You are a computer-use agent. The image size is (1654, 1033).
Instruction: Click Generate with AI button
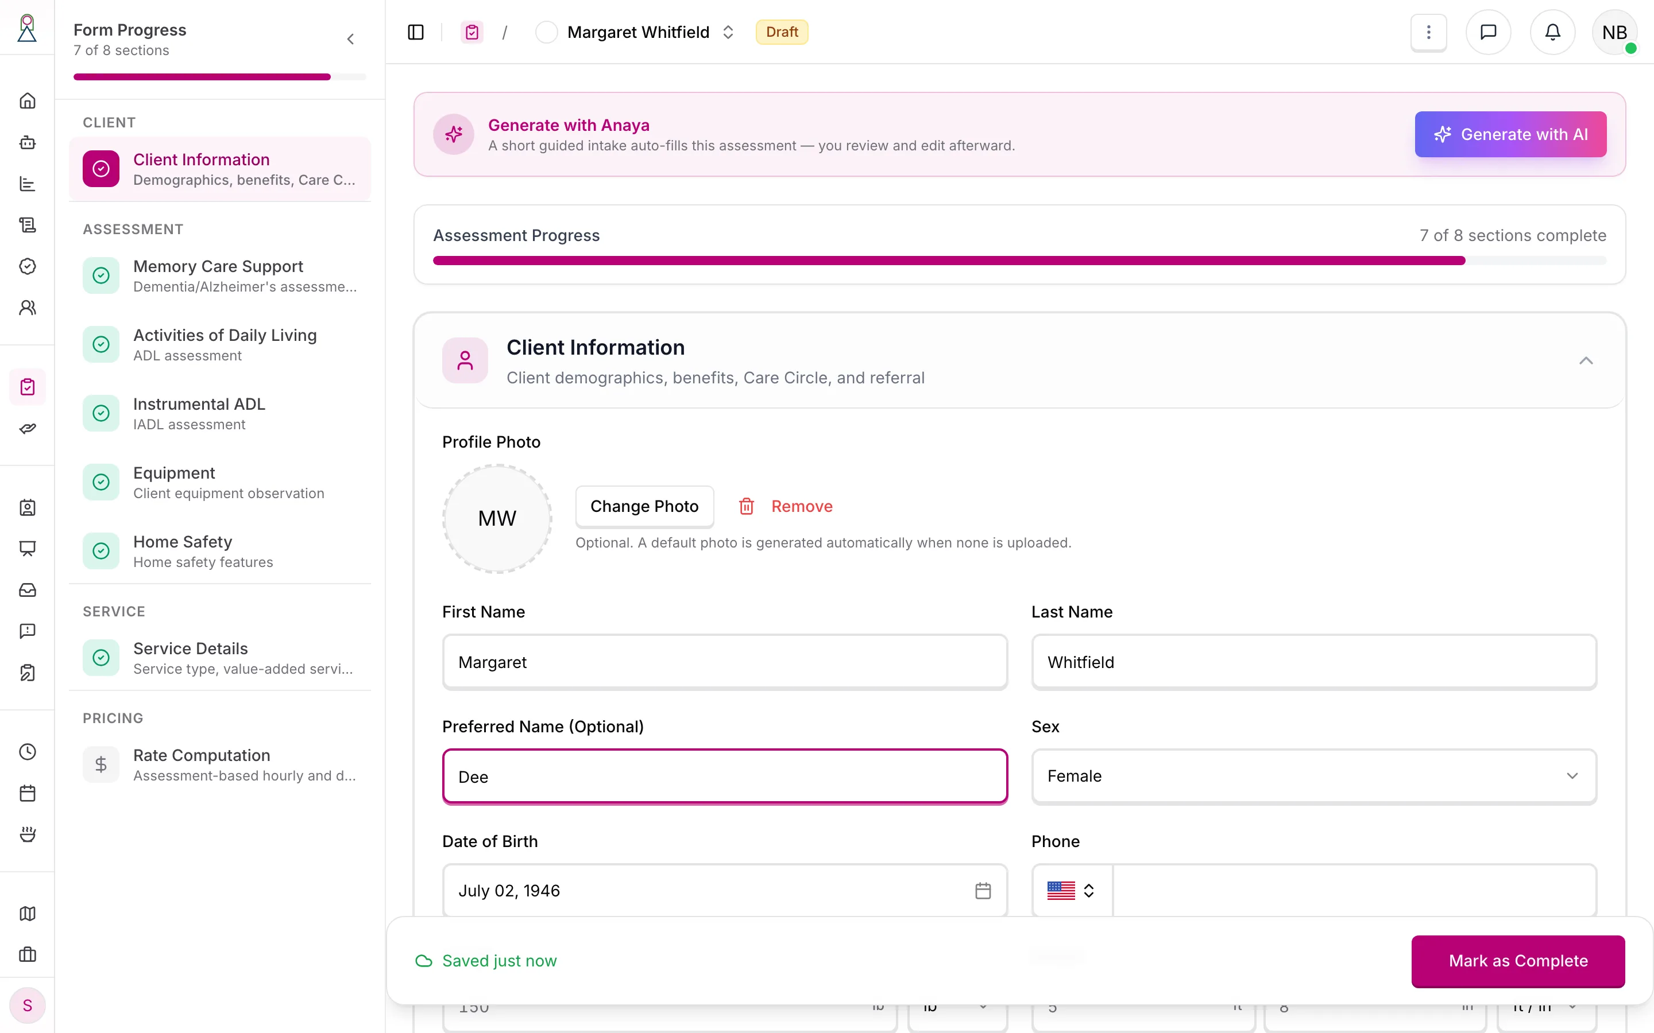(1510, 135)
